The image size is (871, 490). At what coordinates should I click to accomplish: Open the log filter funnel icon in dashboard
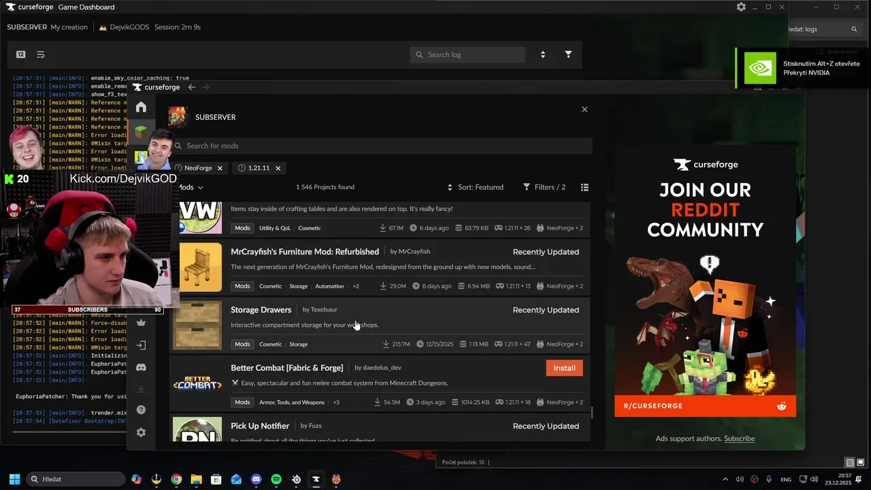568,54
